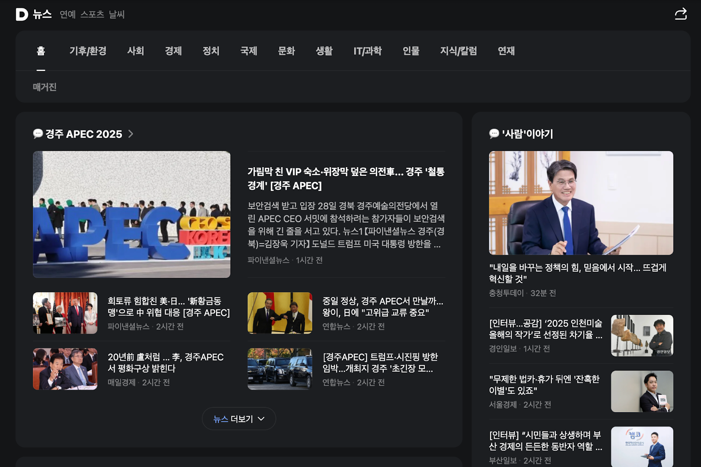Open headline 희토류 힘합친 美·日 article
701x467 pixels.
pyautogui.click(x=169, y=307)
